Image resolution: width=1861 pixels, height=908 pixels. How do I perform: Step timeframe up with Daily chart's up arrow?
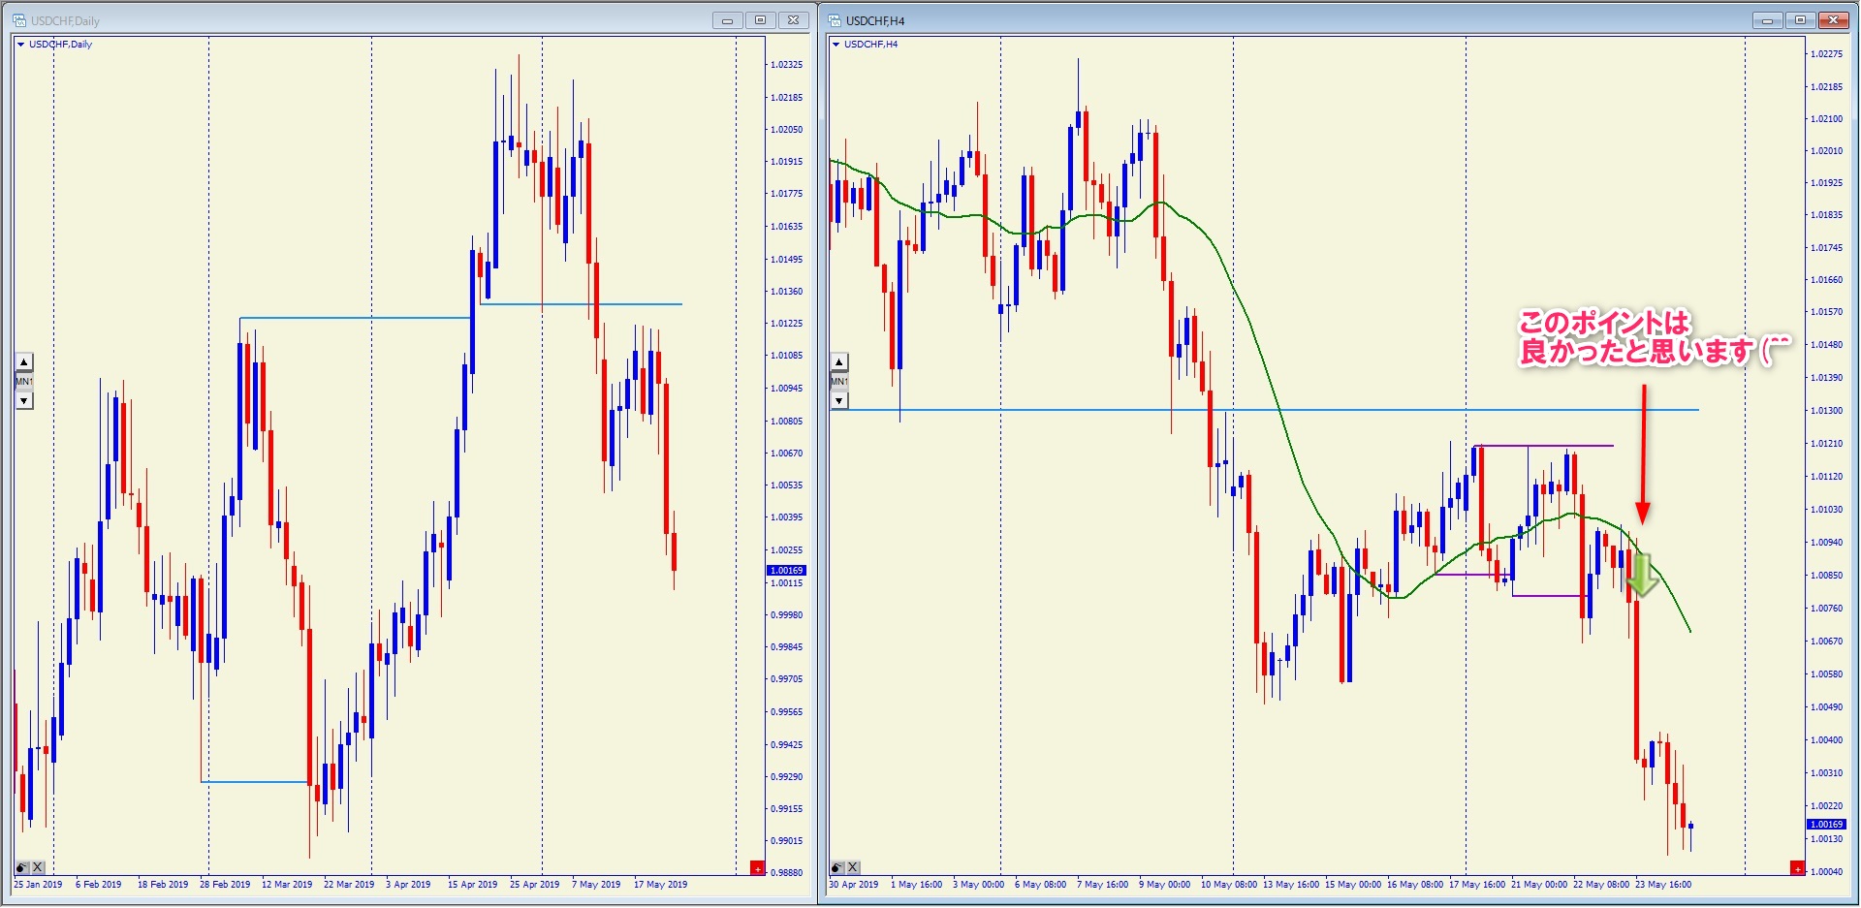pyautogui.click(x=24, y=361)
